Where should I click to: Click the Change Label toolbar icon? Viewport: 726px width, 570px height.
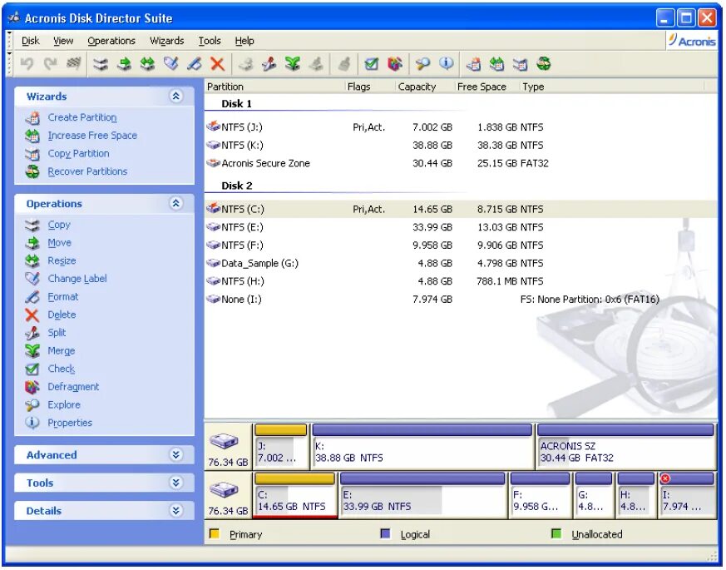point(170,64)
